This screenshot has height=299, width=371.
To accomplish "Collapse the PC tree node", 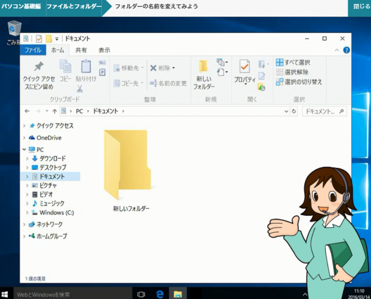I will pos(24,150).
